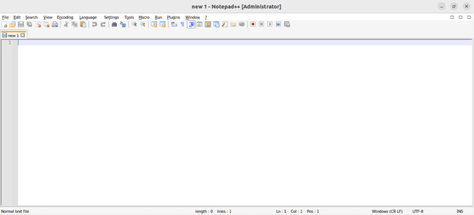Click 'Normal text file' in status bar
Image resolution: width=474 pixels, height=215 pixels.
pos(16,211)
